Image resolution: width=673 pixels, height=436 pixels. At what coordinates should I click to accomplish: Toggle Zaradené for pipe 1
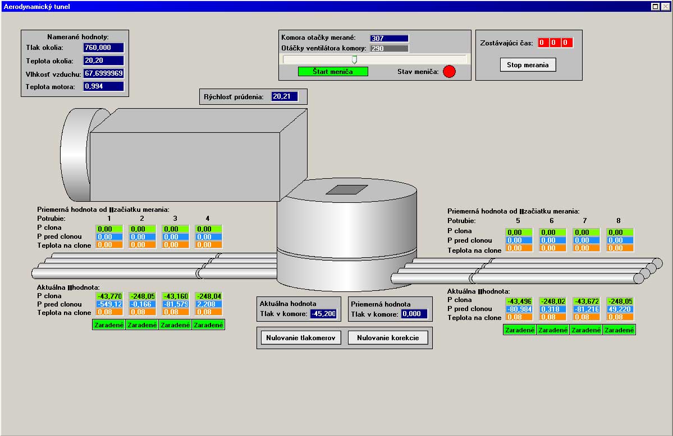108,325
